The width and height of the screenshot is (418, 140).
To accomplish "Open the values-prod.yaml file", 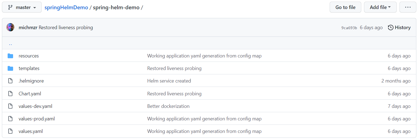I will pos(37,119).
